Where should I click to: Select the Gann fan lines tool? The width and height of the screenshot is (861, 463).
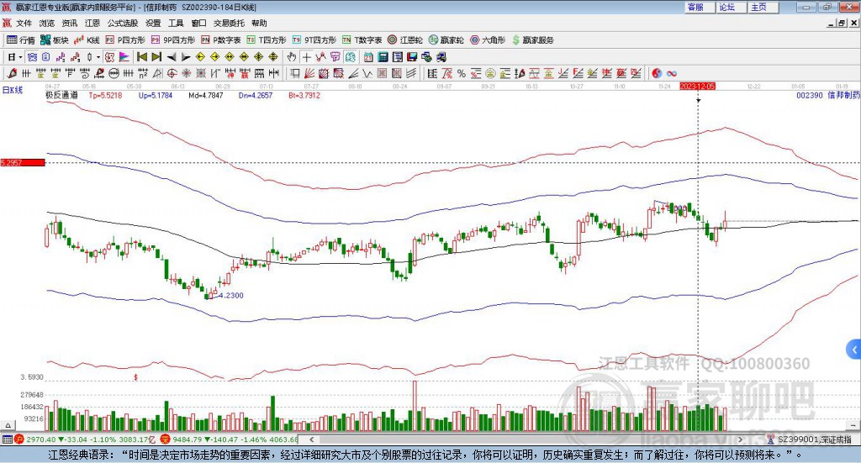point(309,73)
